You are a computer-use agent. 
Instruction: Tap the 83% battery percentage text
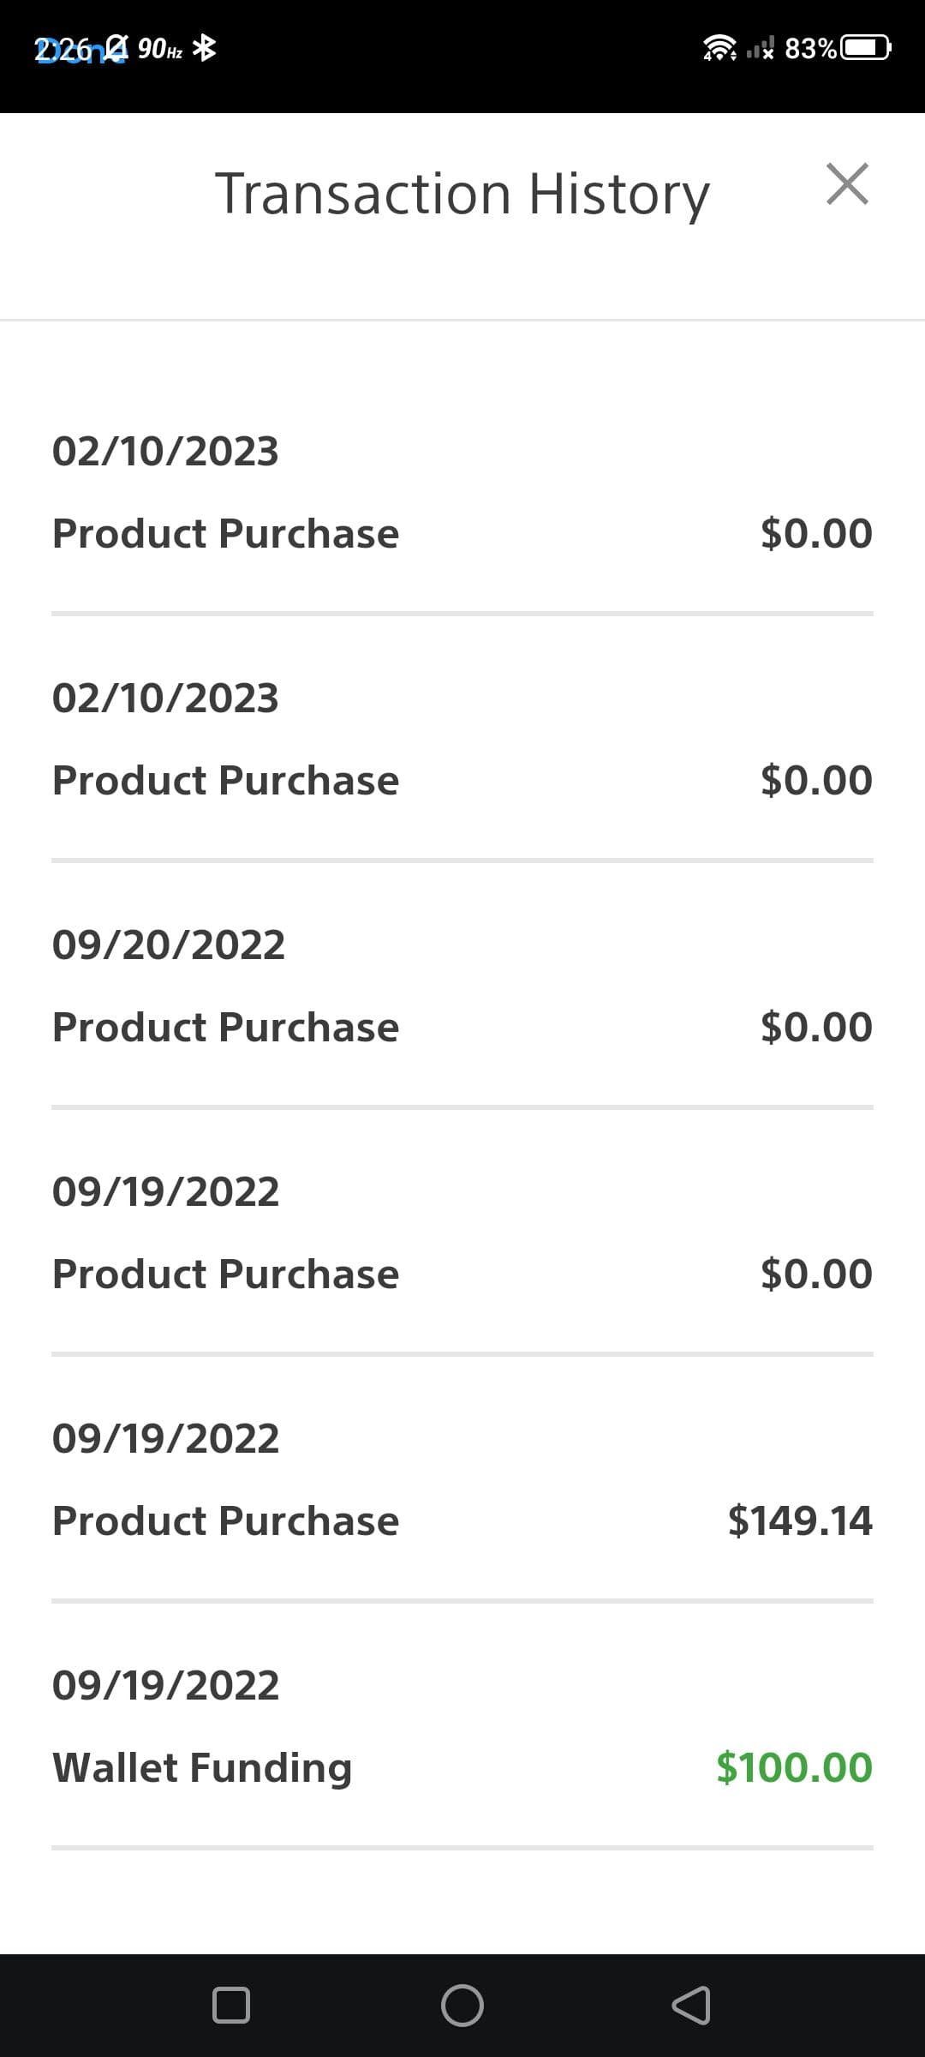tap(810, 49)
